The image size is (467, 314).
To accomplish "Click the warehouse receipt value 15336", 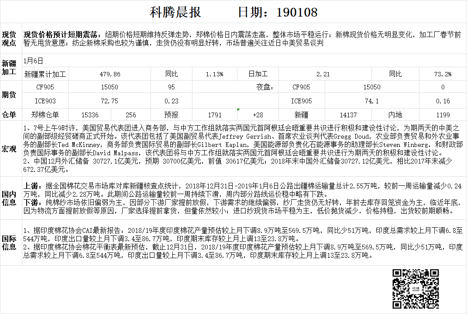I will (x=90, y=115).
